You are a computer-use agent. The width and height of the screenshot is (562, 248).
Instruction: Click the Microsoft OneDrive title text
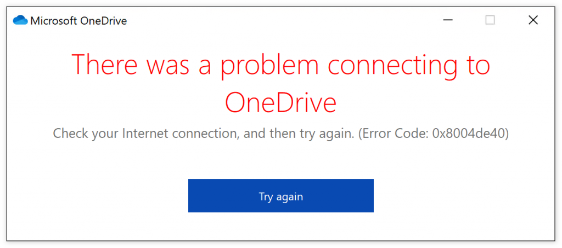click(78, 21)
